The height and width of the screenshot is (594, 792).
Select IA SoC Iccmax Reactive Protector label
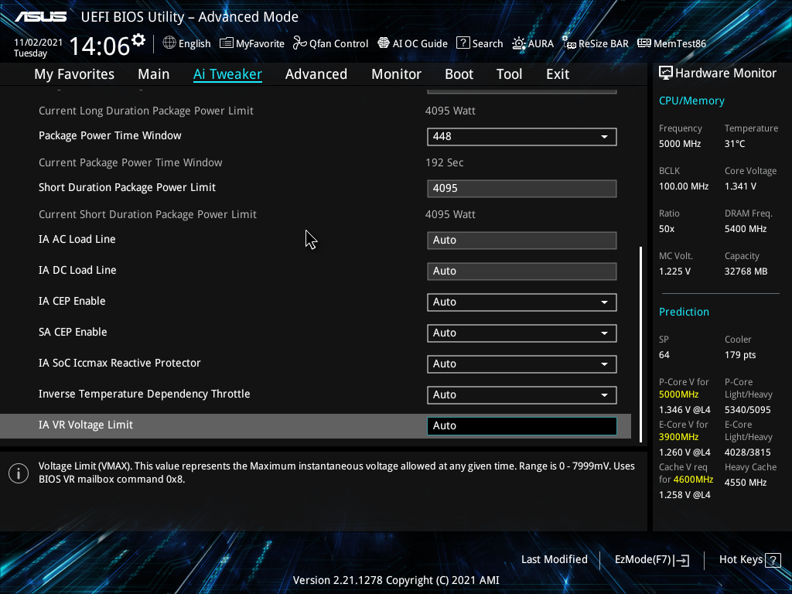120,363
